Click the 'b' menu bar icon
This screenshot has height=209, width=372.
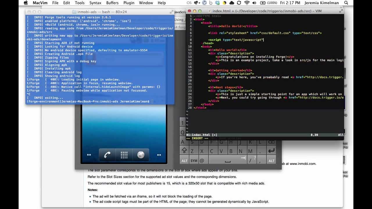[211, 3]
